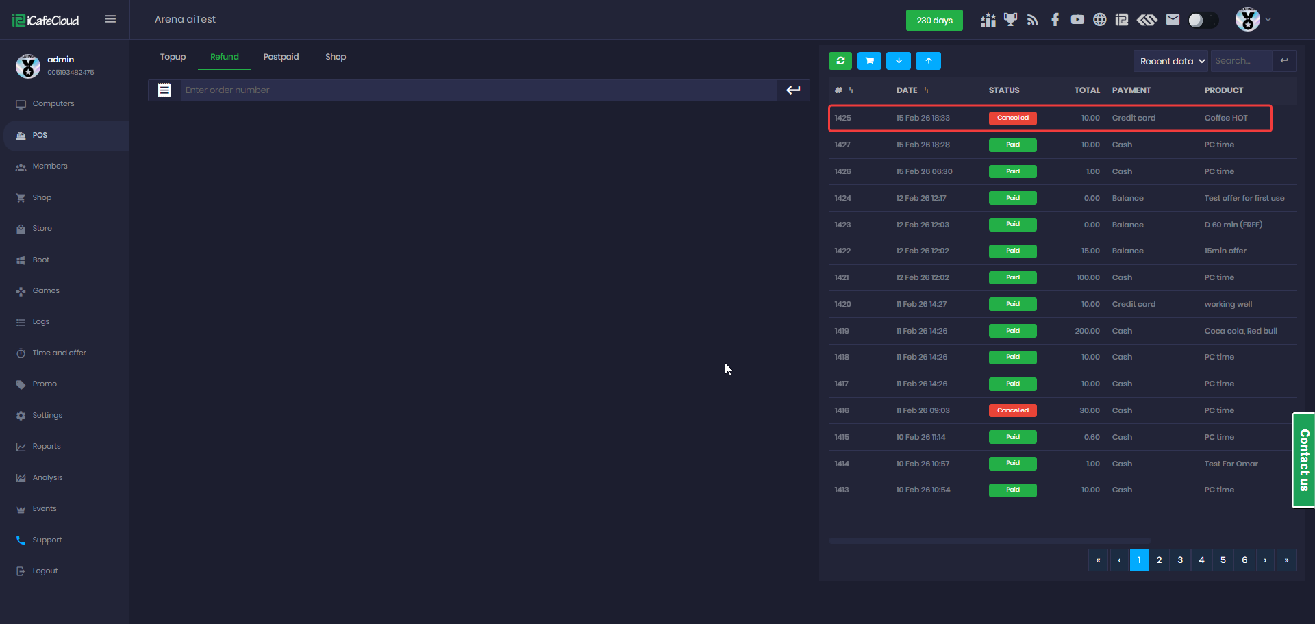Toggle the sidebar hamburger menu
1315x624 pixels.
(110, 19)
